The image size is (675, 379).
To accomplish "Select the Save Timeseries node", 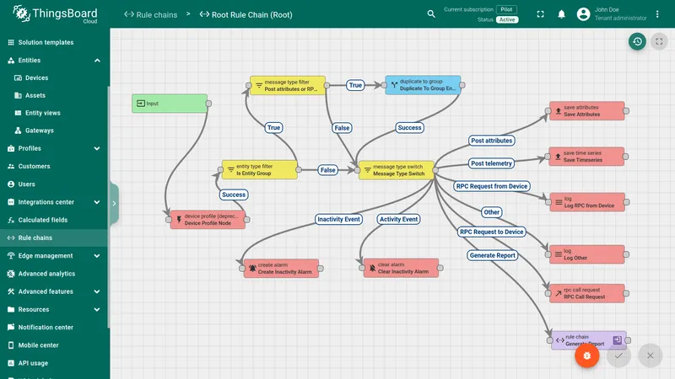I will point(586,157).
